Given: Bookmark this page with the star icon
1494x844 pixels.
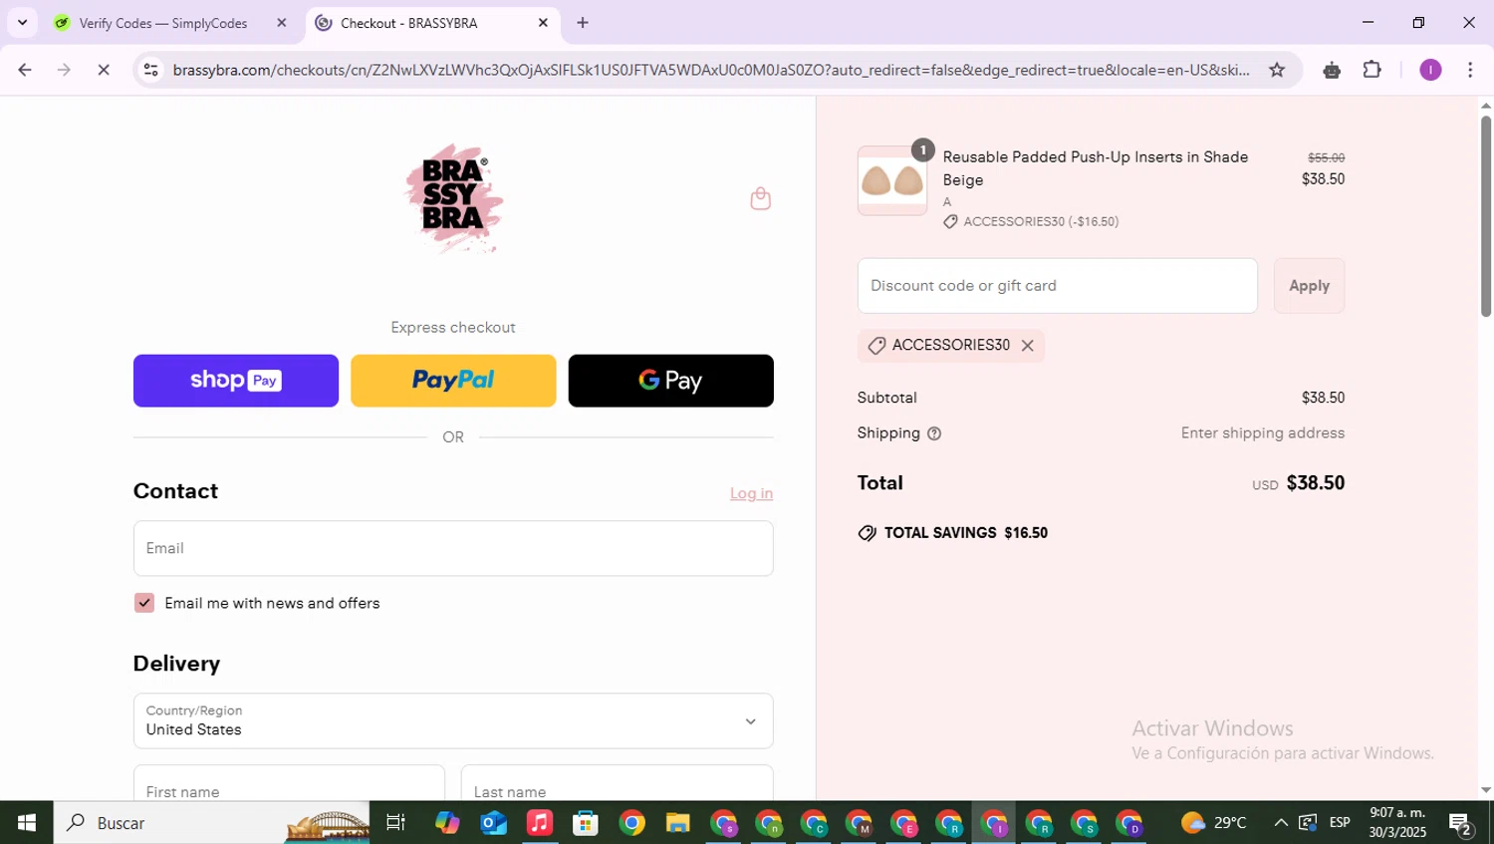Looking at the screenshot, I should (x=1277, y=70).
